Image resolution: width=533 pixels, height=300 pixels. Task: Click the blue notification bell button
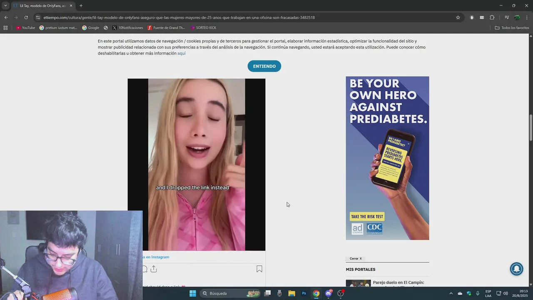point(517,269)
